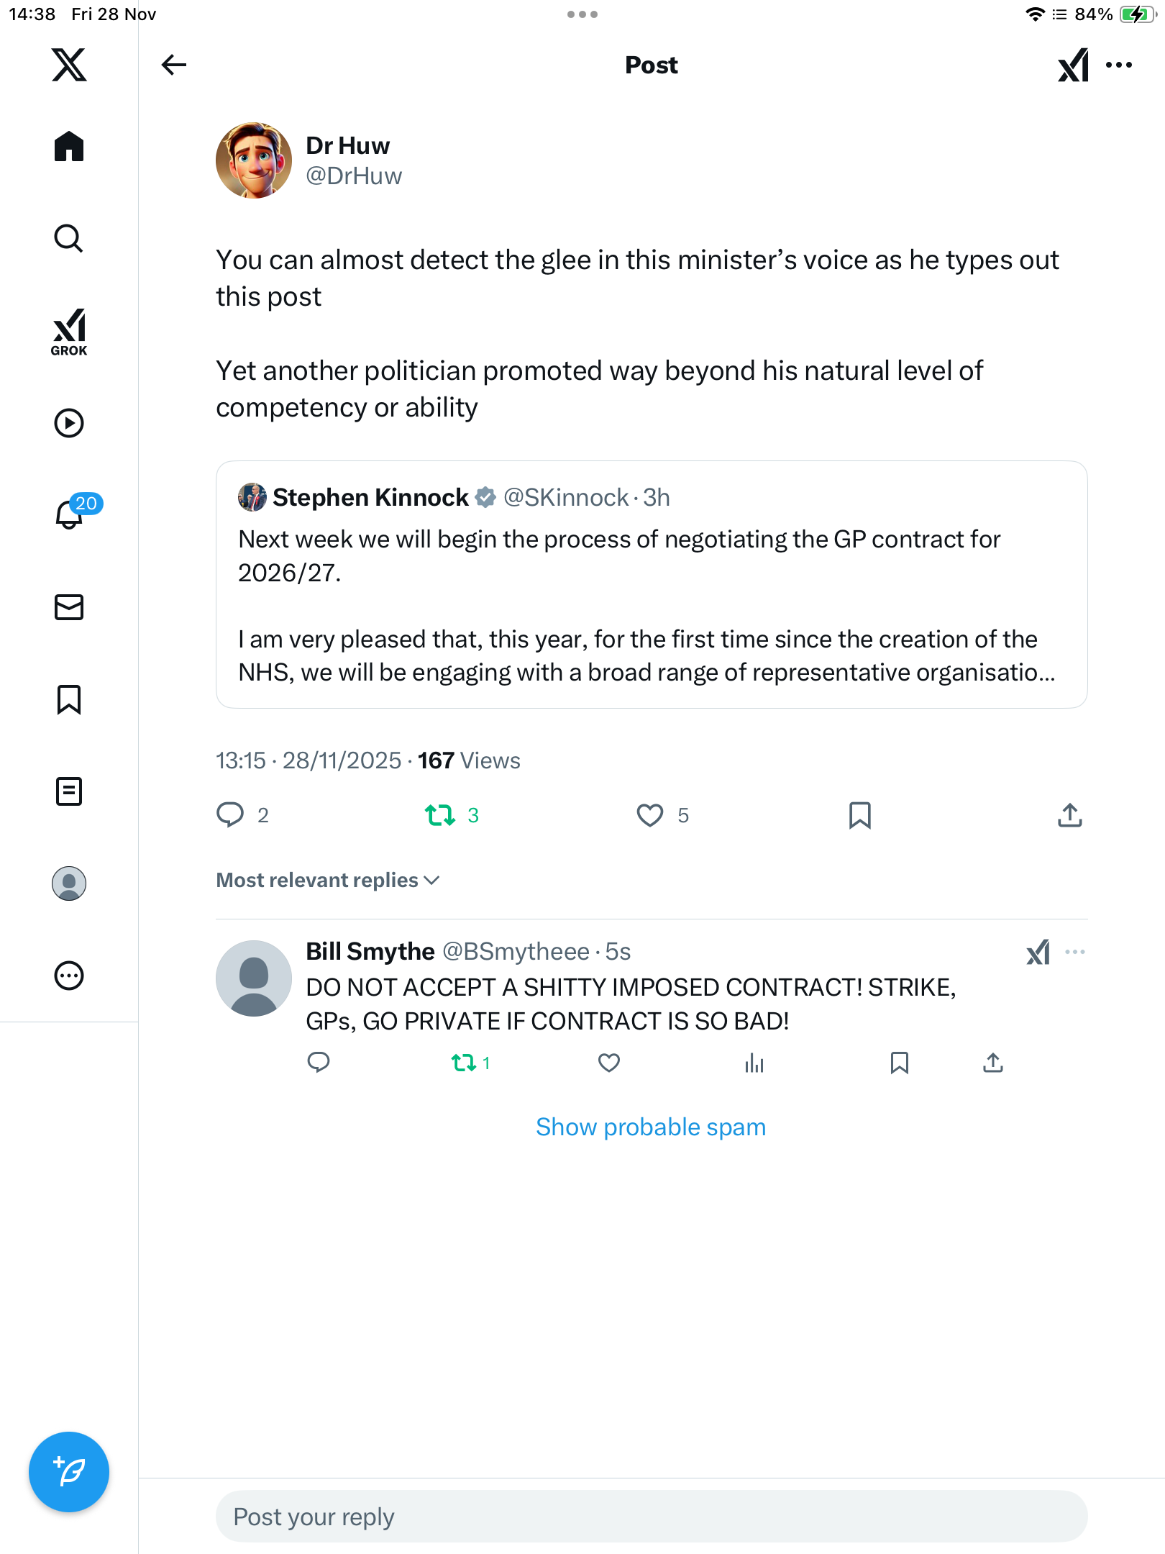
Task: Open the search page from the sidebar
Action: [69, 238]
